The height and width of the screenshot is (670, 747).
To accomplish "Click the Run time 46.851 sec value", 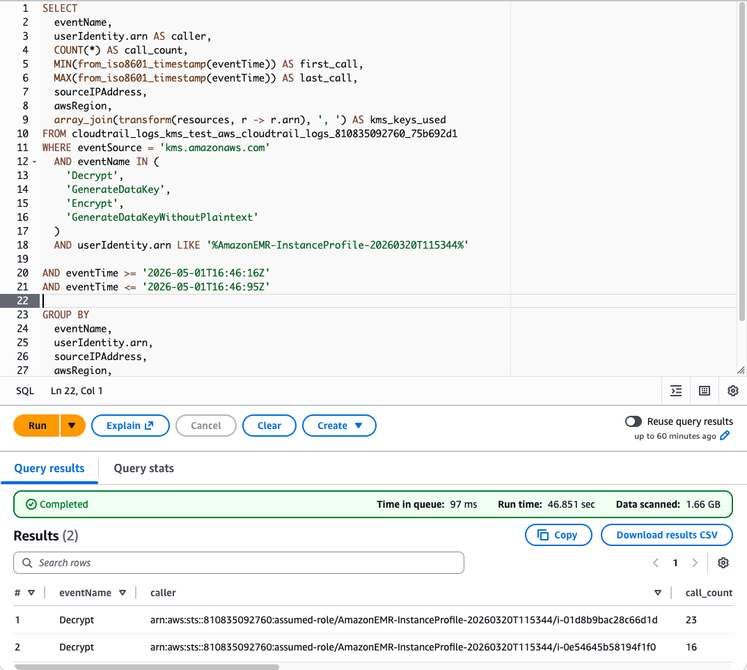I will (571, 504).
